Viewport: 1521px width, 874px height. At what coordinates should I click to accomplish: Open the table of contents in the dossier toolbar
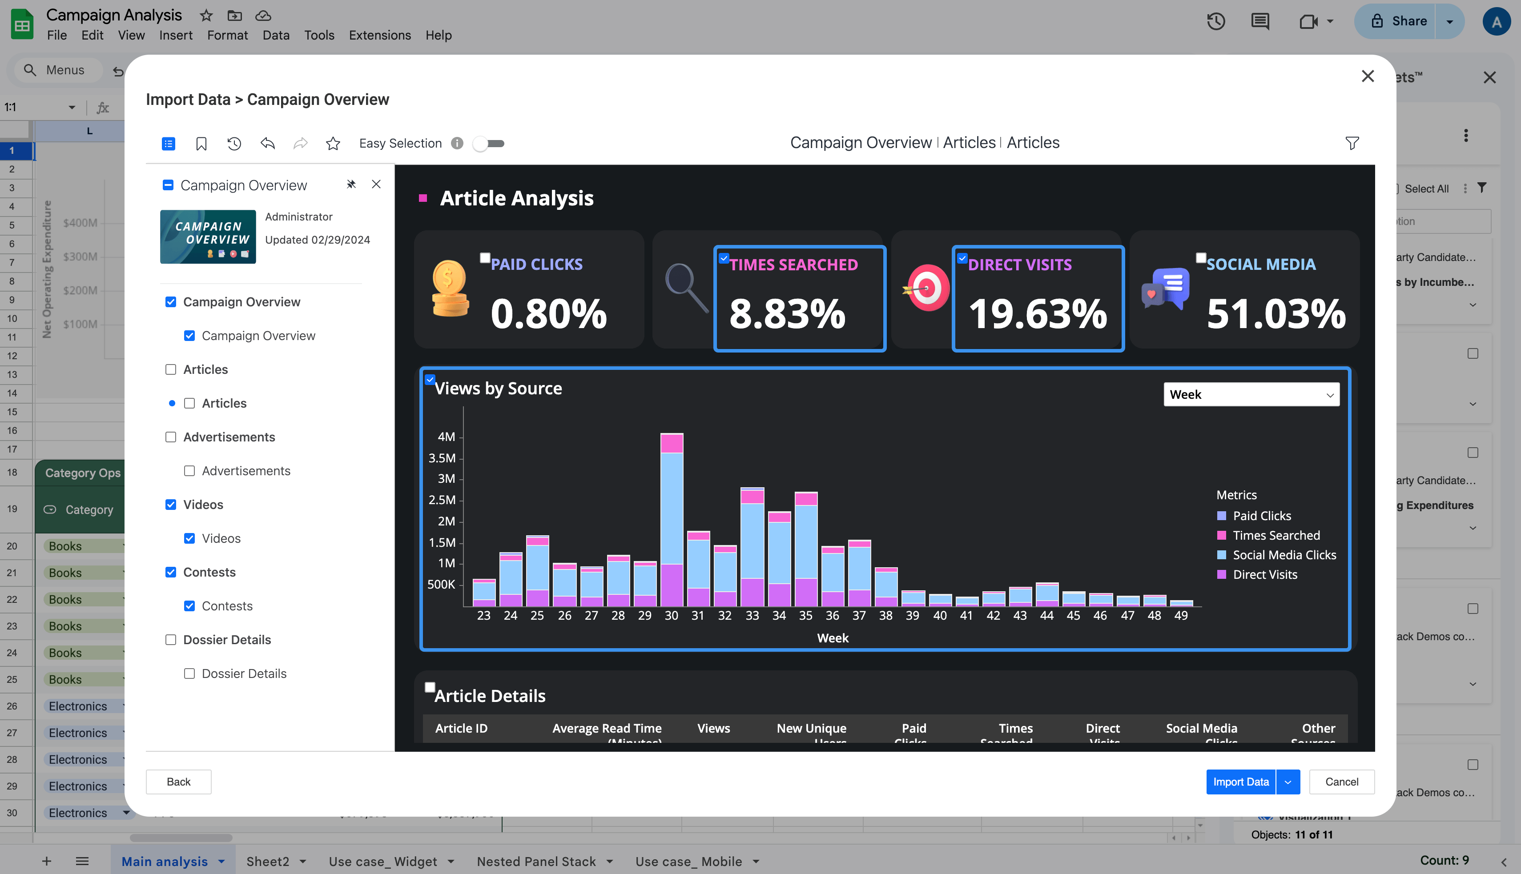[168, 144]
